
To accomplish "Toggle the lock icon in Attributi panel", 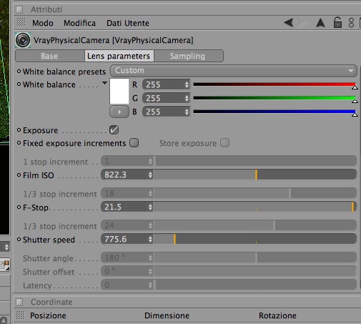I will [337, 23].
